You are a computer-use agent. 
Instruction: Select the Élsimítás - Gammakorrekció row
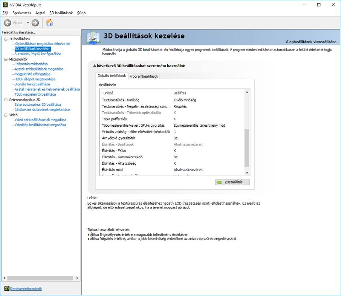coord(172,157)
